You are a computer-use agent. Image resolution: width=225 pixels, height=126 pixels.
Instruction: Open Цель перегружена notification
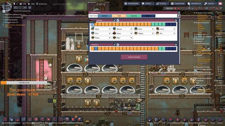point(11,20)
